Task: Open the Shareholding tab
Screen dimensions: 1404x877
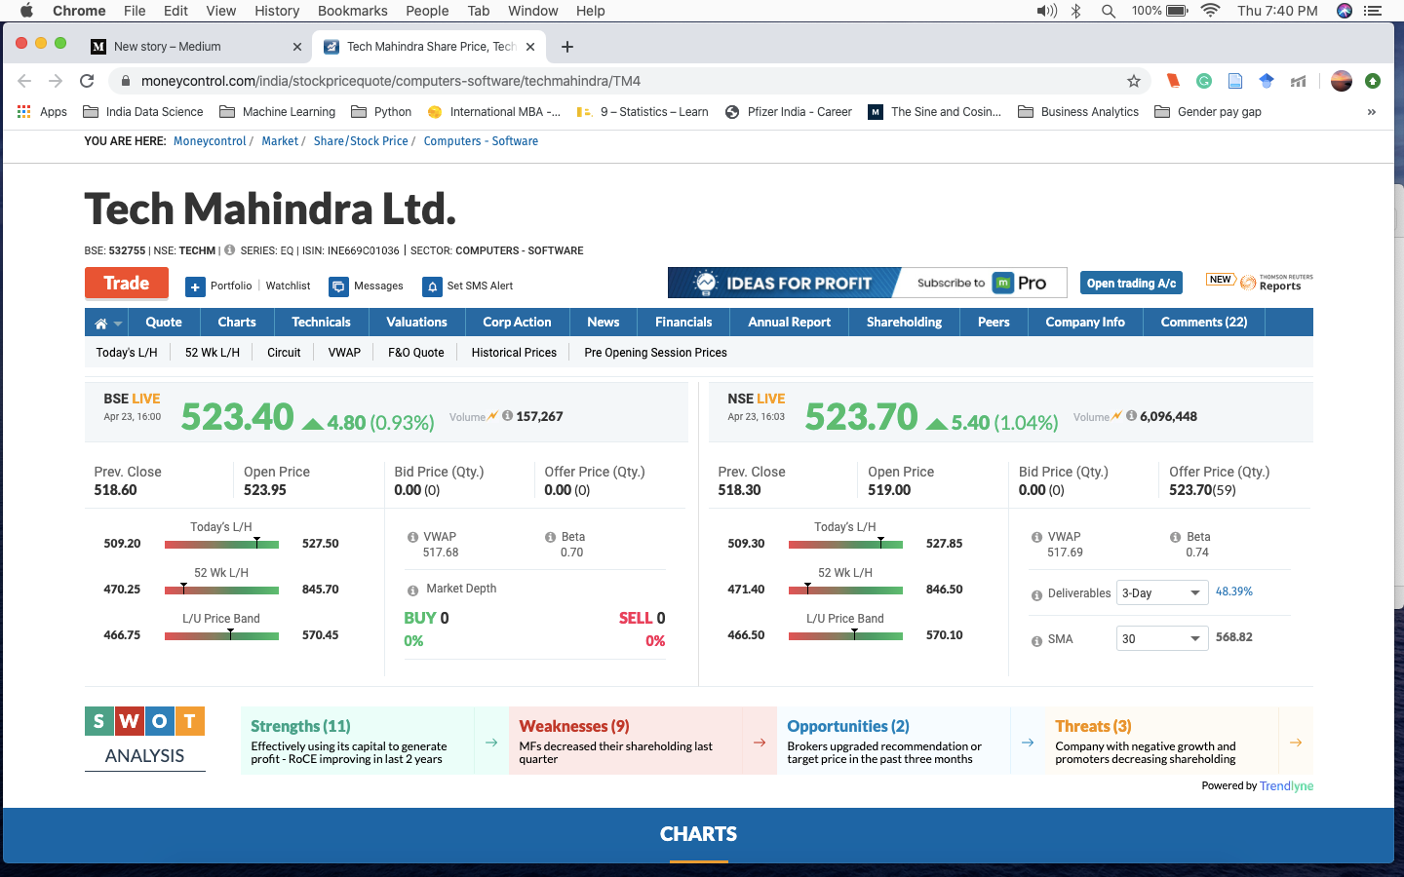Action: [904, 323]
